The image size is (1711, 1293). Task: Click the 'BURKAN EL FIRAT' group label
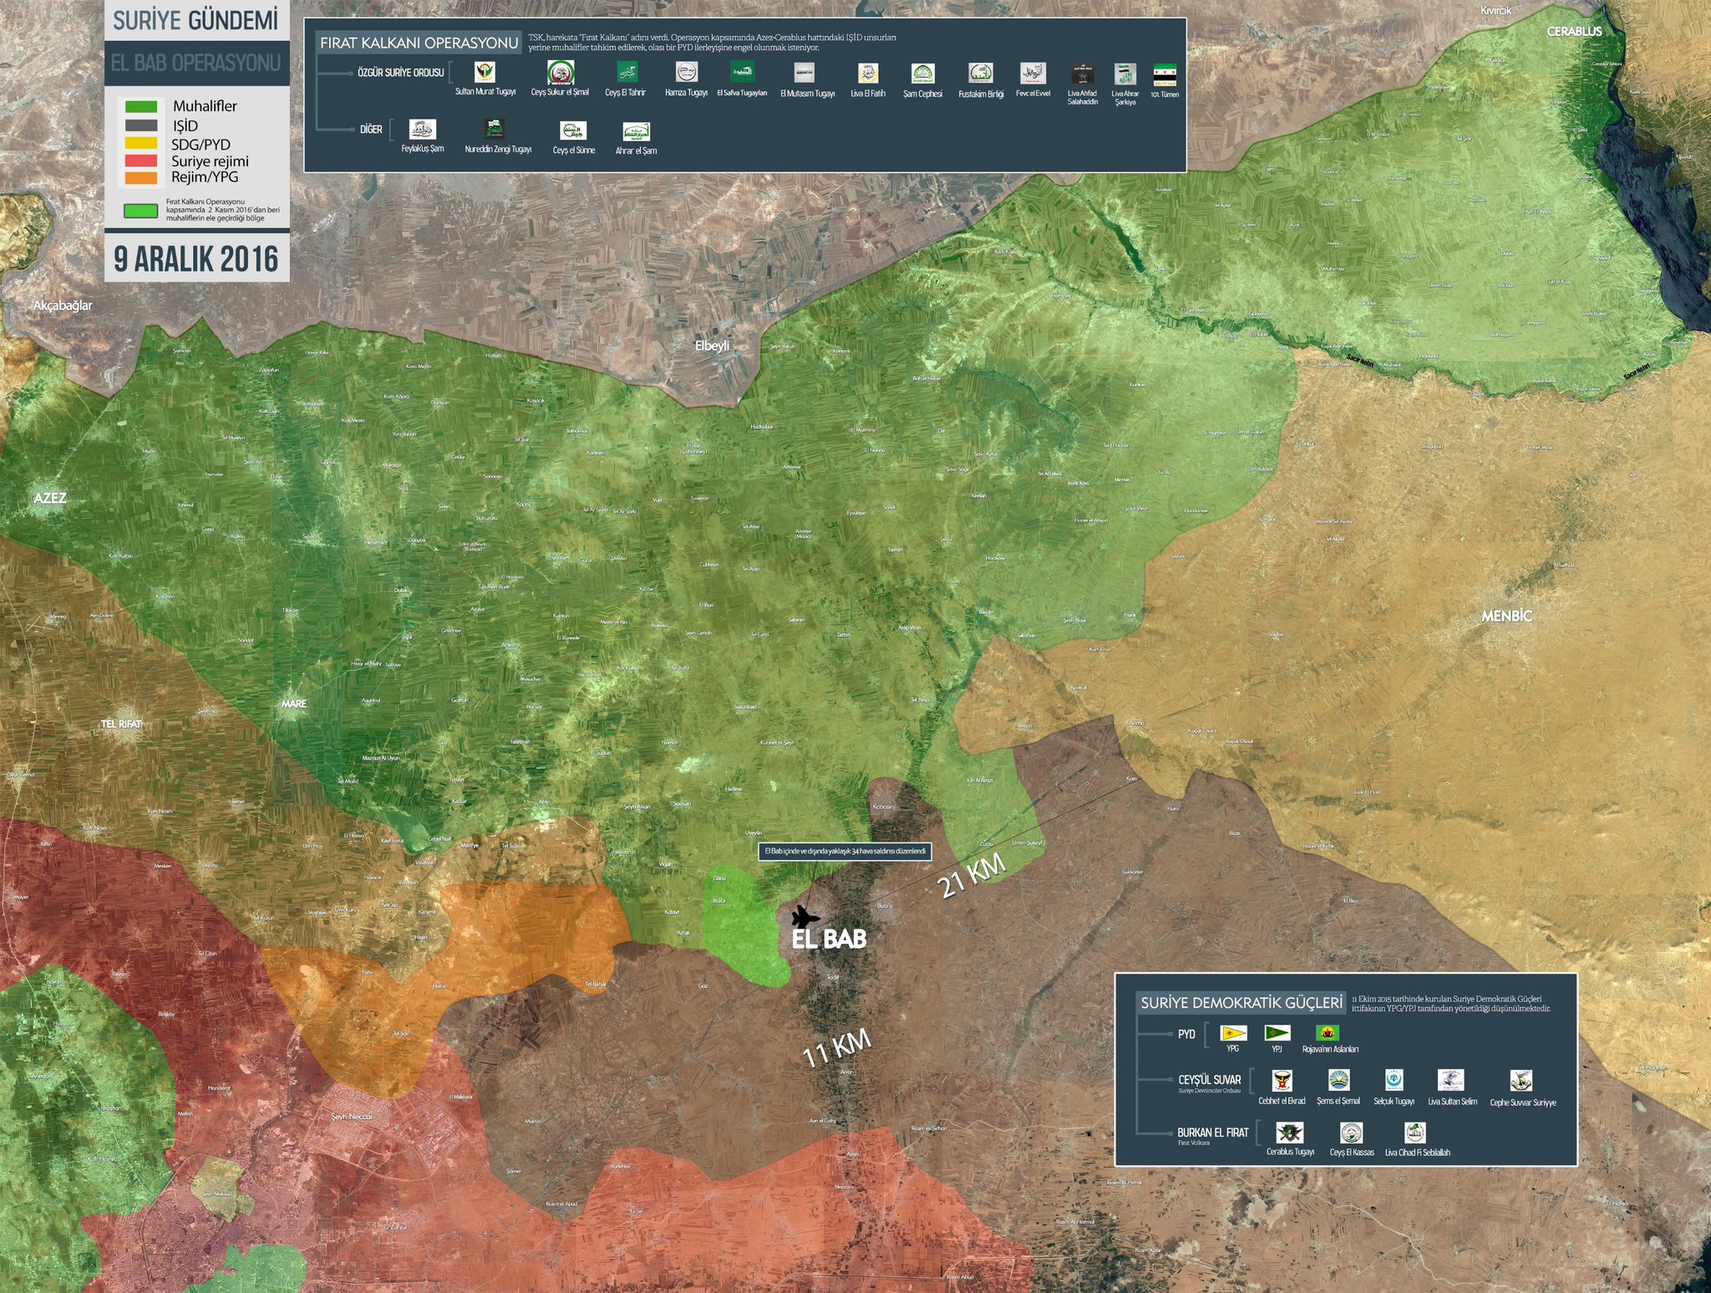(1213, 1133)
